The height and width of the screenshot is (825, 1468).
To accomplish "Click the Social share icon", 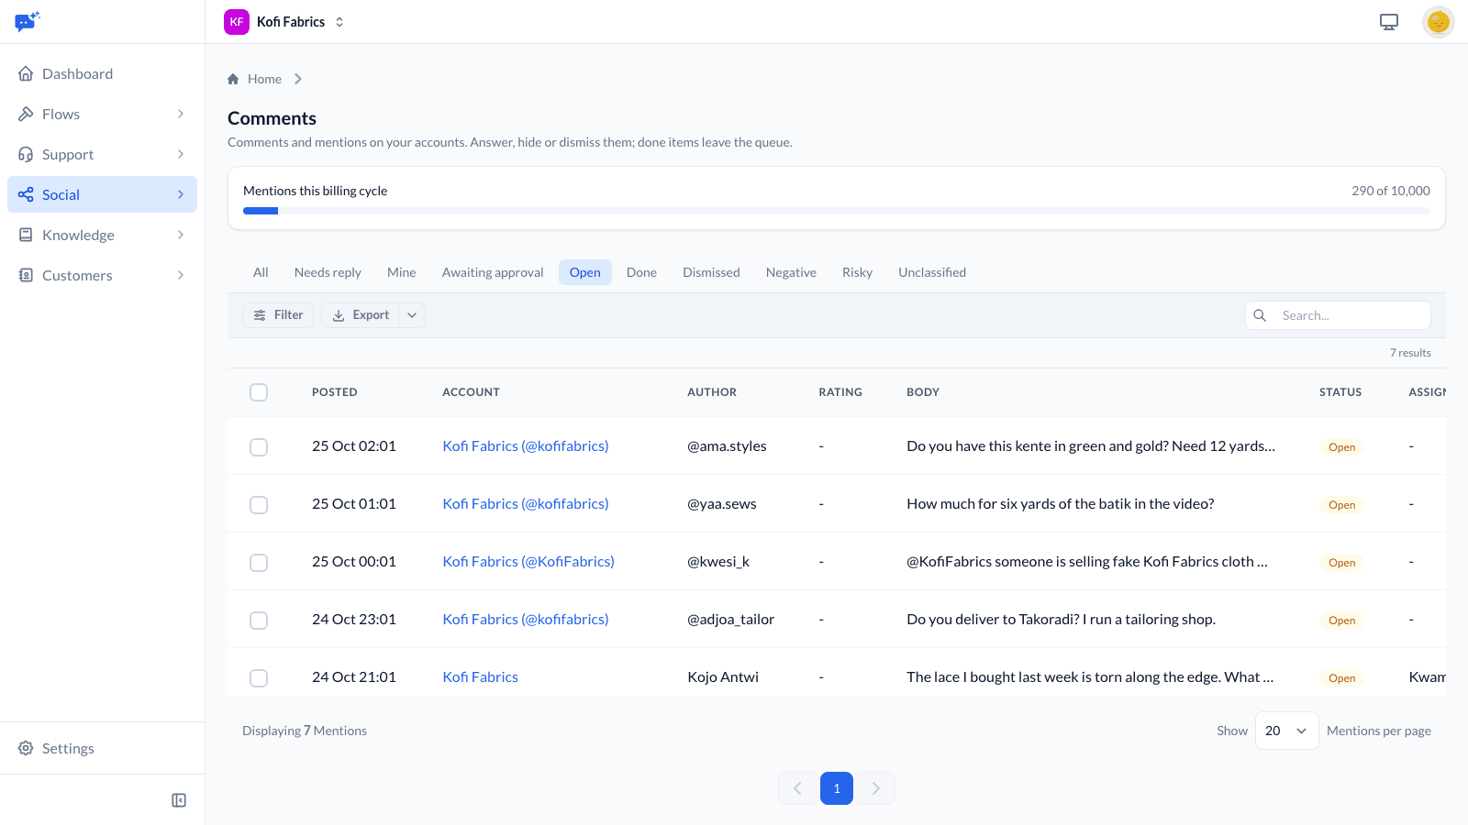I will [26, 194].
